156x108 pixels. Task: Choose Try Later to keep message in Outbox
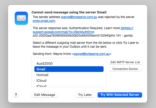[85, 95]
